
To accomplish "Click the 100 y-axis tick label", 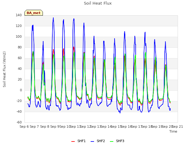I will (19, 37).
